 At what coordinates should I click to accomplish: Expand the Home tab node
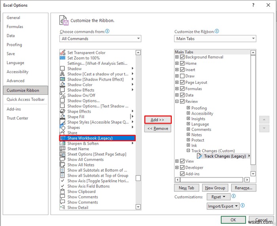176,63
